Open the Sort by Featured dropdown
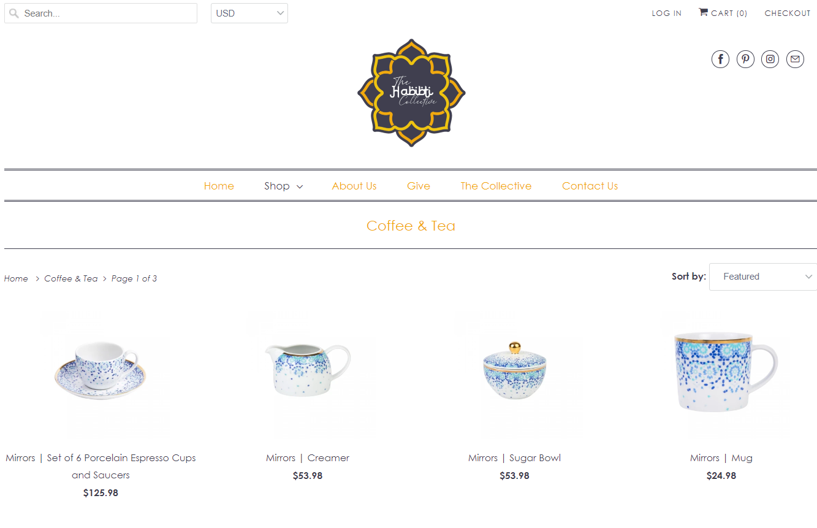This screenshot has height=528, width=817. click(x=763, y=277)
